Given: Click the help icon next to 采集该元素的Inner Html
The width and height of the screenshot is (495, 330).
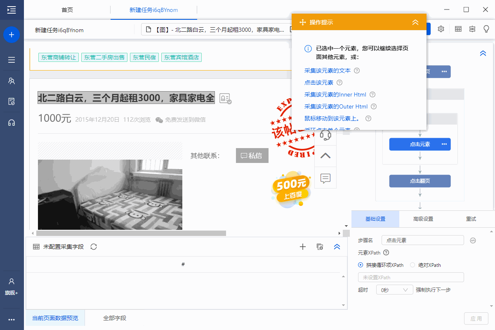Looking at the screenshot, I should coord(372,94).
